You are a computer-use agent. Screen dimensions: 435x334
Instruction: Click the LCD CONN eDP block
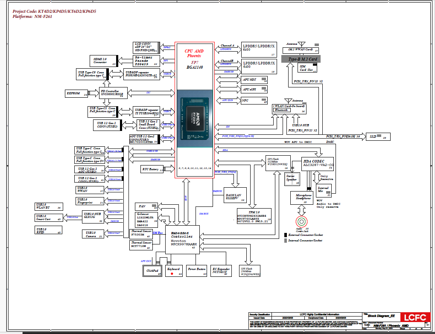(146, 48)
